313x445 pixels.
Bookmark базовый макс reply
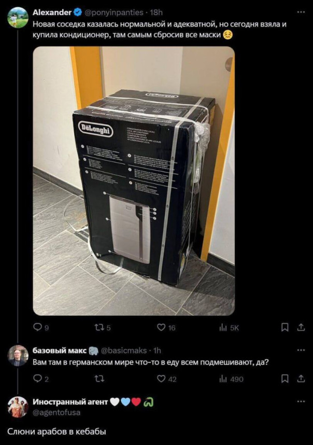click(x=284, y=379)
